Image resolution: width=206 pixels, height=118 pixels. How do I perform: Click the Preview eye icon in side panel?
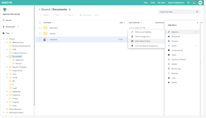coord(169,41)
